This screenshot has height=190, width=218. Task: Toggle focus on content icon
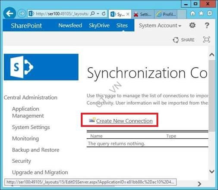206,40
